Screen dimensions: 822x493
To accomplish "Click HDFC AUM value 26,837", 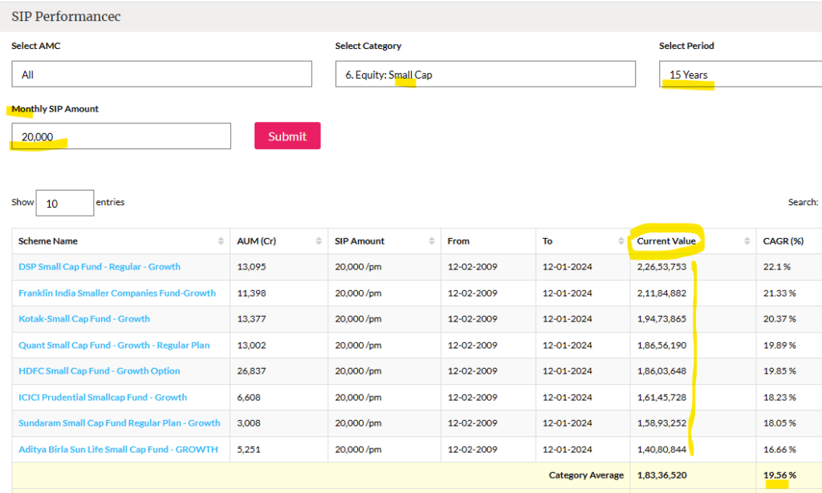I will (x=251, y=371).
